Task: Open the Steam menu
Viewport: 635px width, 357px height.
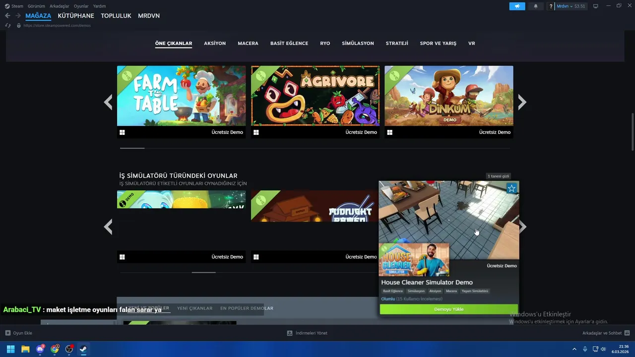Action: [14, 6]
